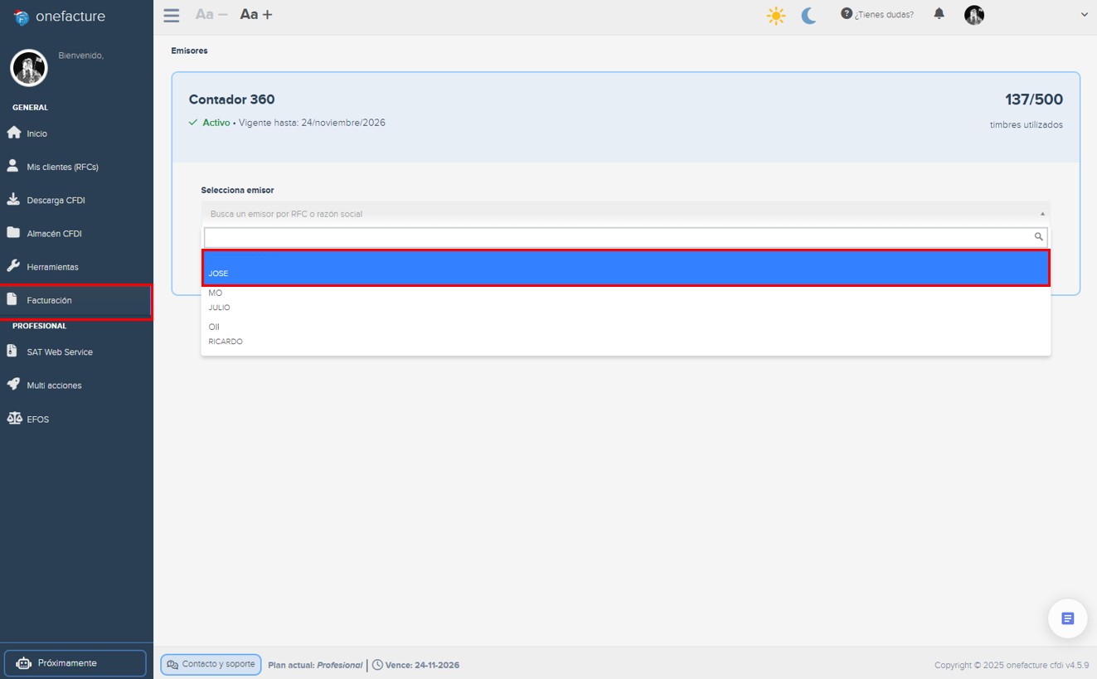
Task: Toggle the sidebar with the hamburger icon
Action: [x=171, y=14]
